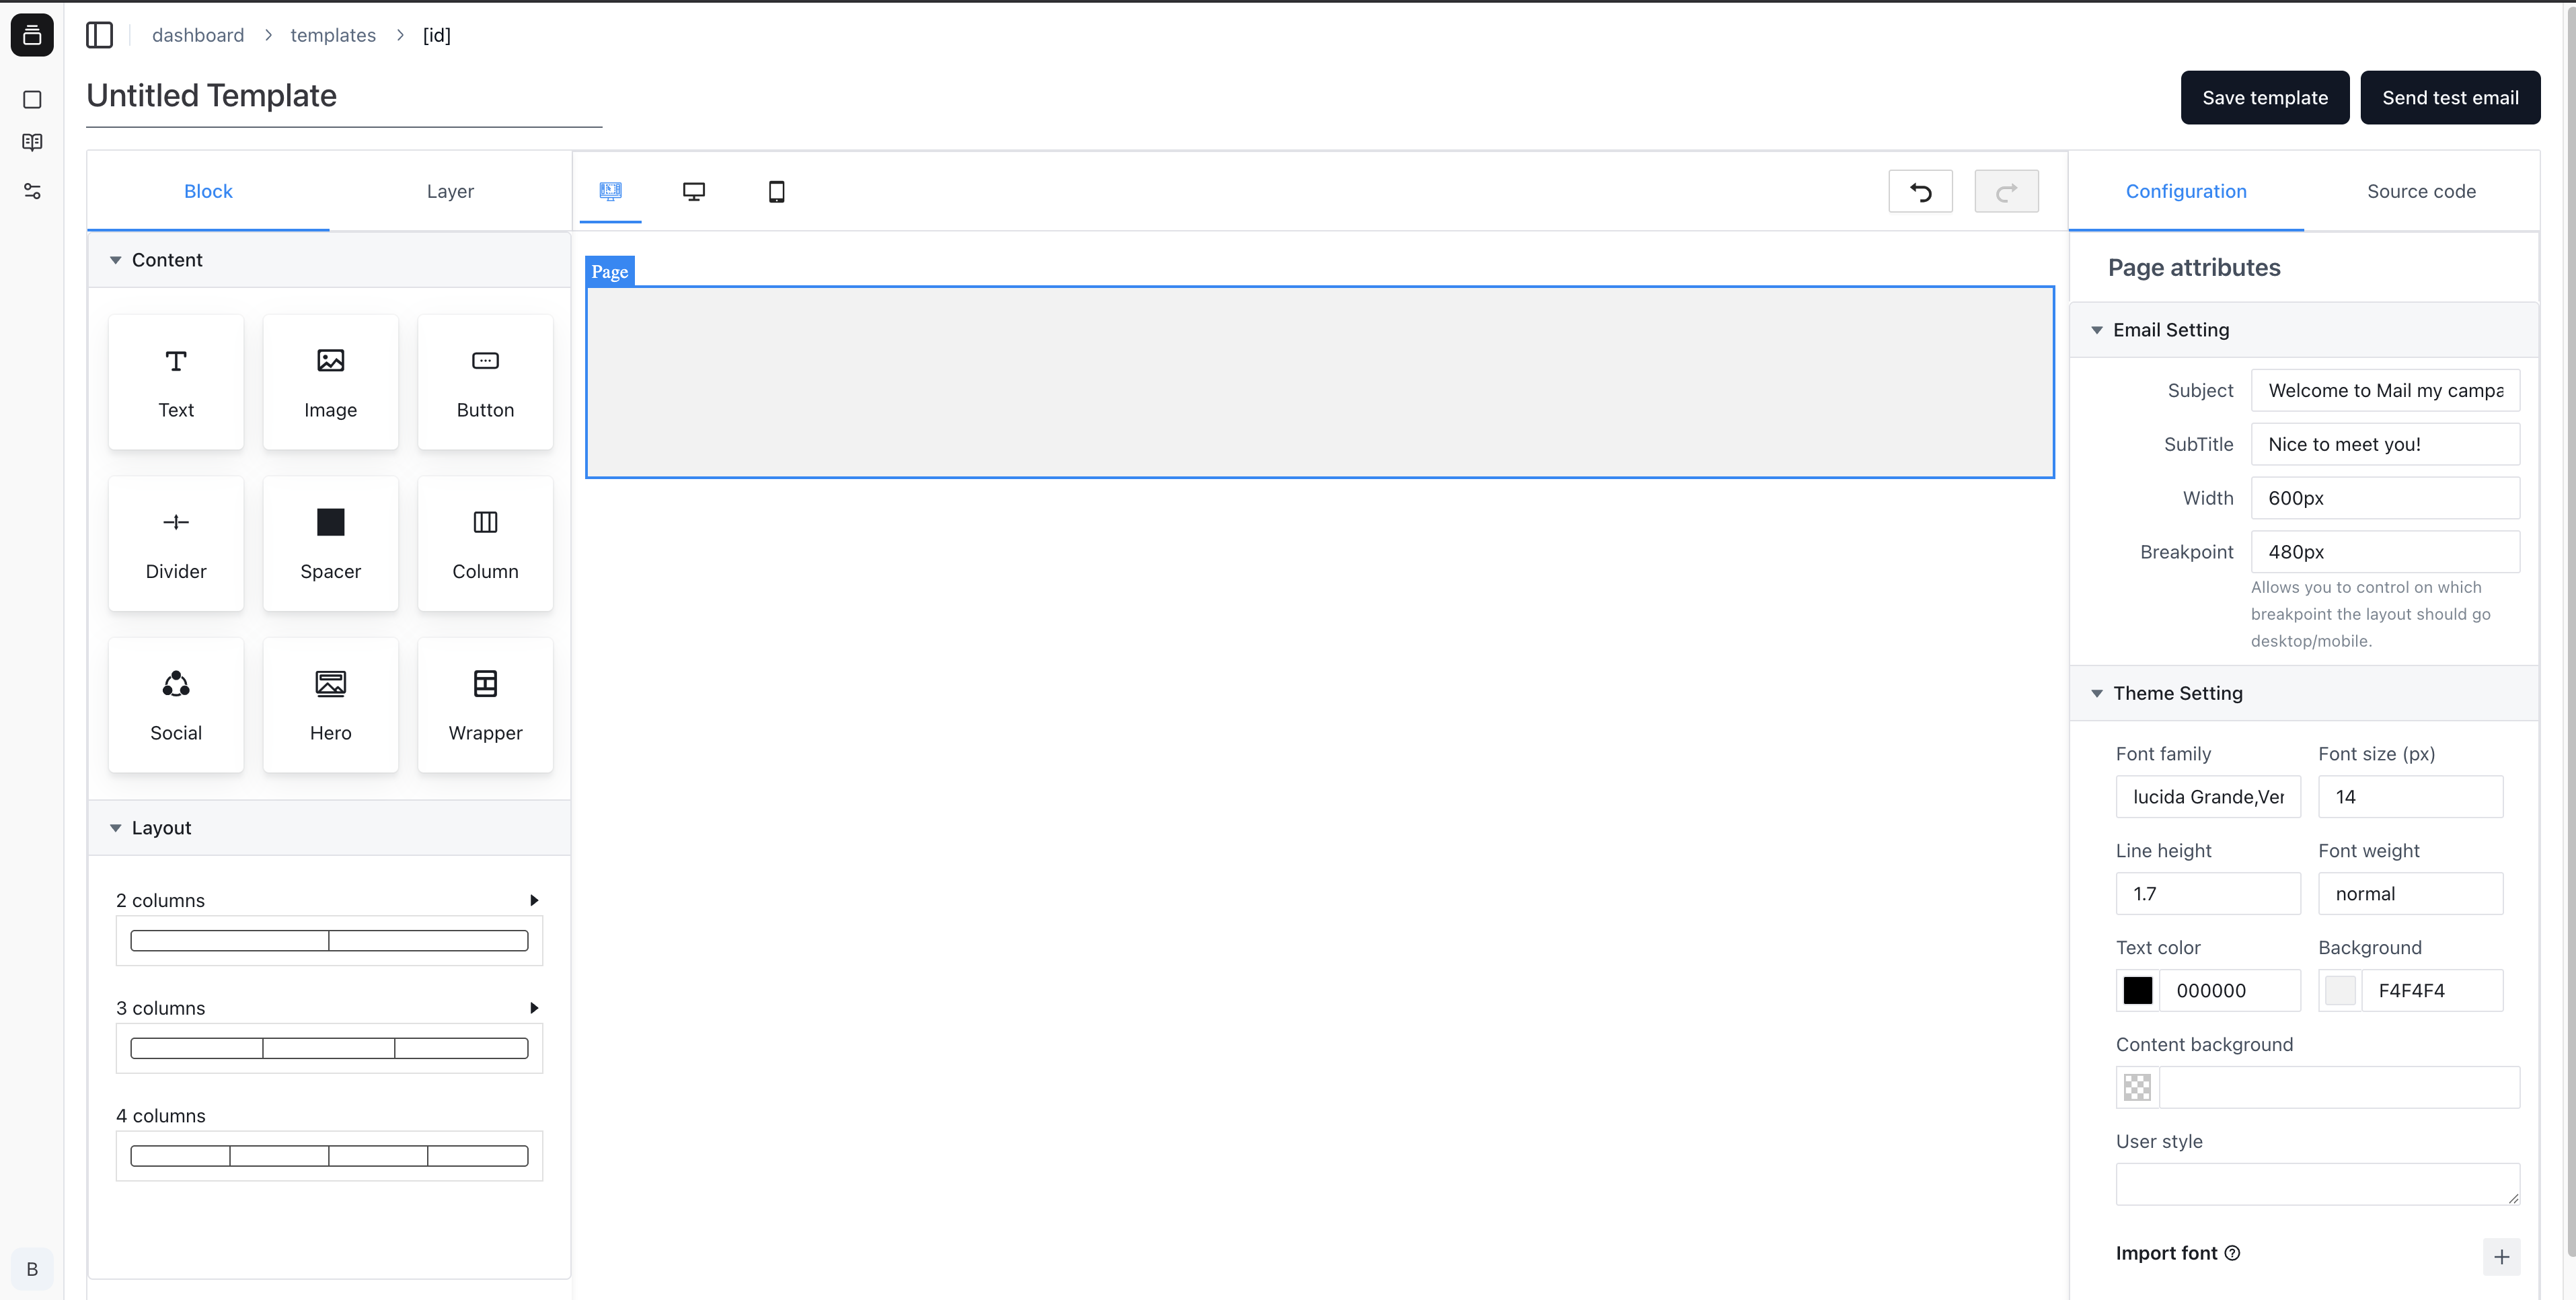Screen dimensions: 2576x1300
Task: Switch to the Source code tab
Action: [2421, 191]
